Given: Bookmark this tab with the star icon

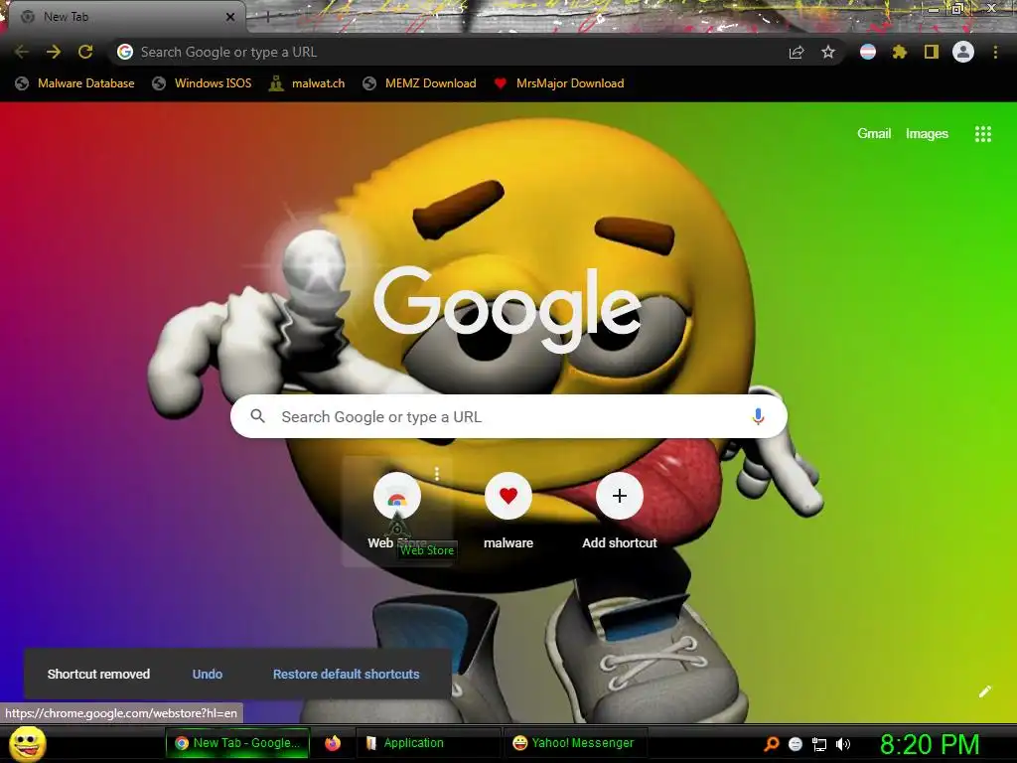Looking at the screenshot, I should (828, 52).
